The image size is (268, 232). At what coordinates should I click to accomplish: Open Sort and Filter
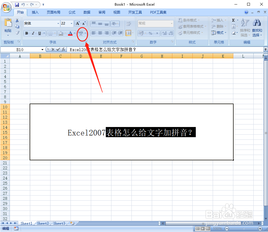coord(245,28)
